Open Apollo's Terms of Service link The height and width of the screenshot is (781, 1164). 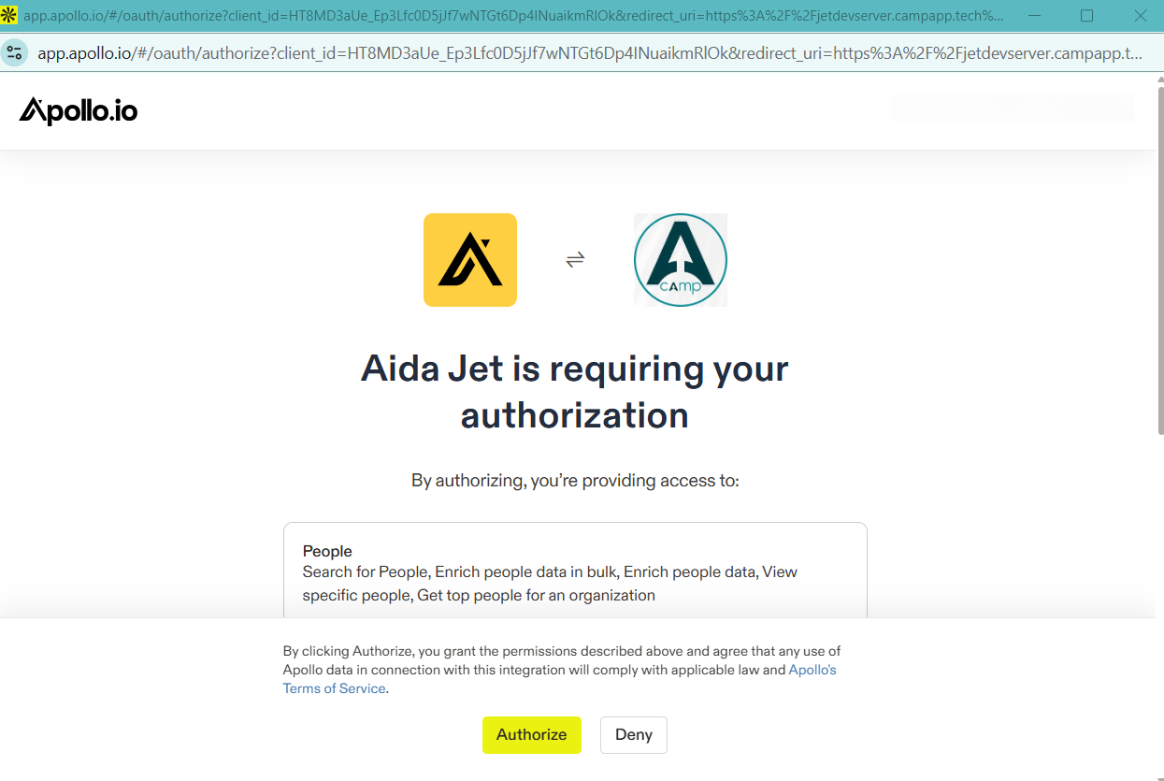(x=559, y=679)
